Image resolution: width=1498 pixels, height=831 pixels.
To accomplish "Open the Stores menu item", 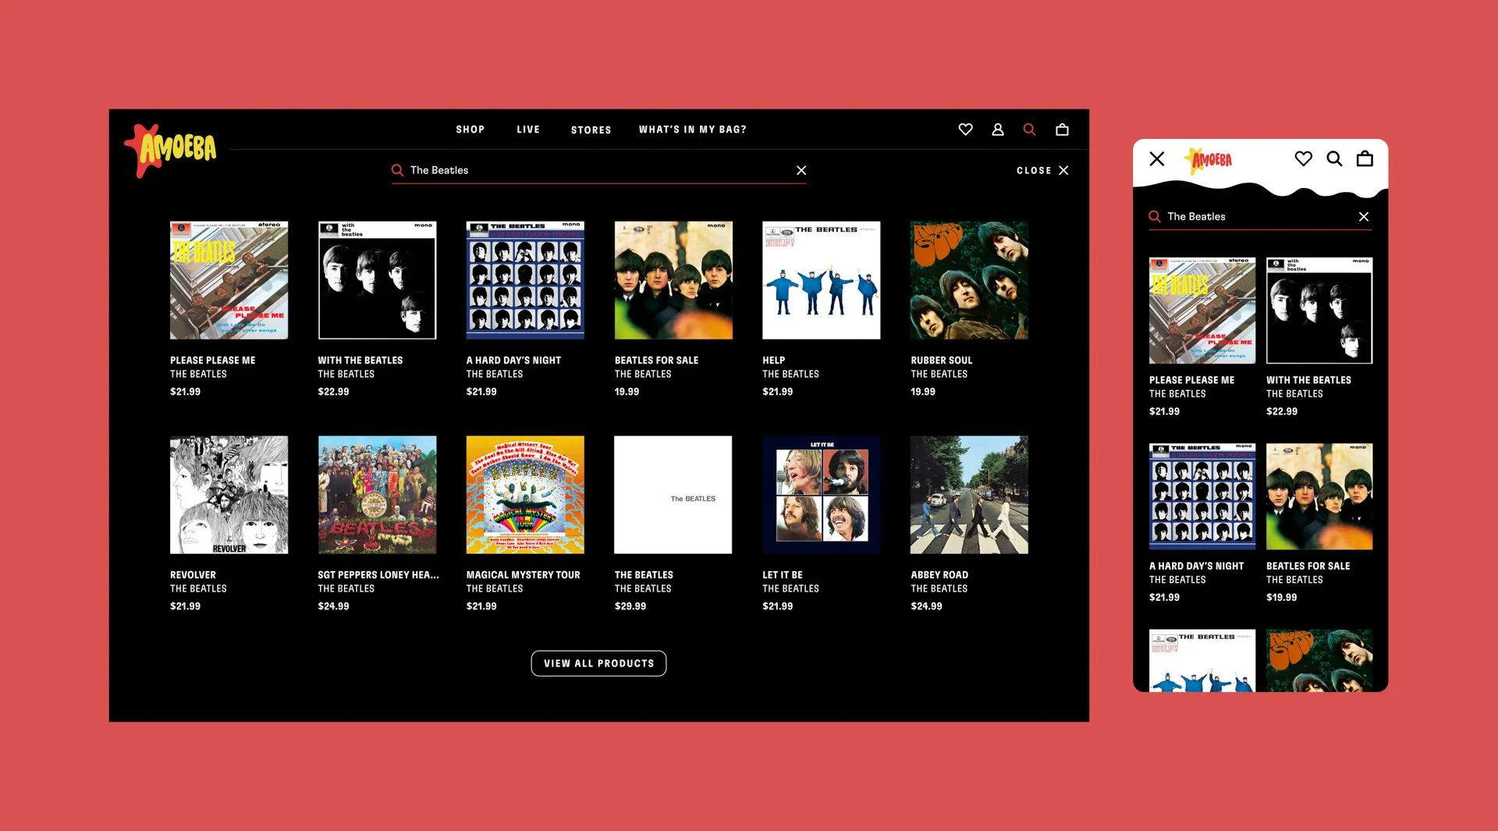I will point(591,130).
